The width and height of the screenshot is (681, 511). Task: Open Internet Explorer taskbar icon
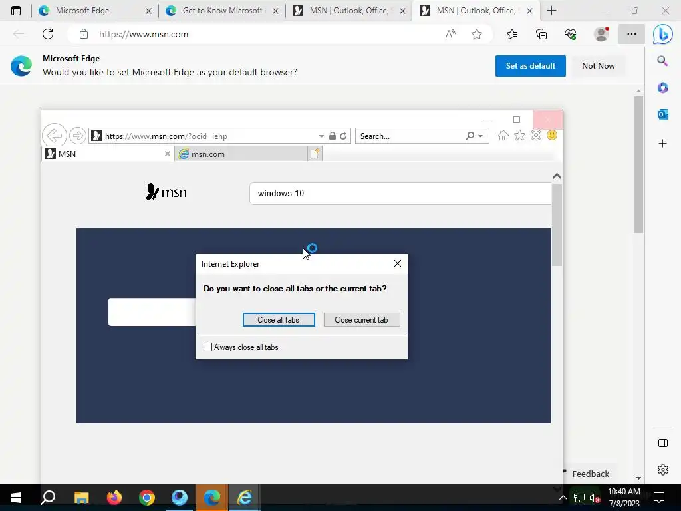pyautogui.click(x=245, y=498)
